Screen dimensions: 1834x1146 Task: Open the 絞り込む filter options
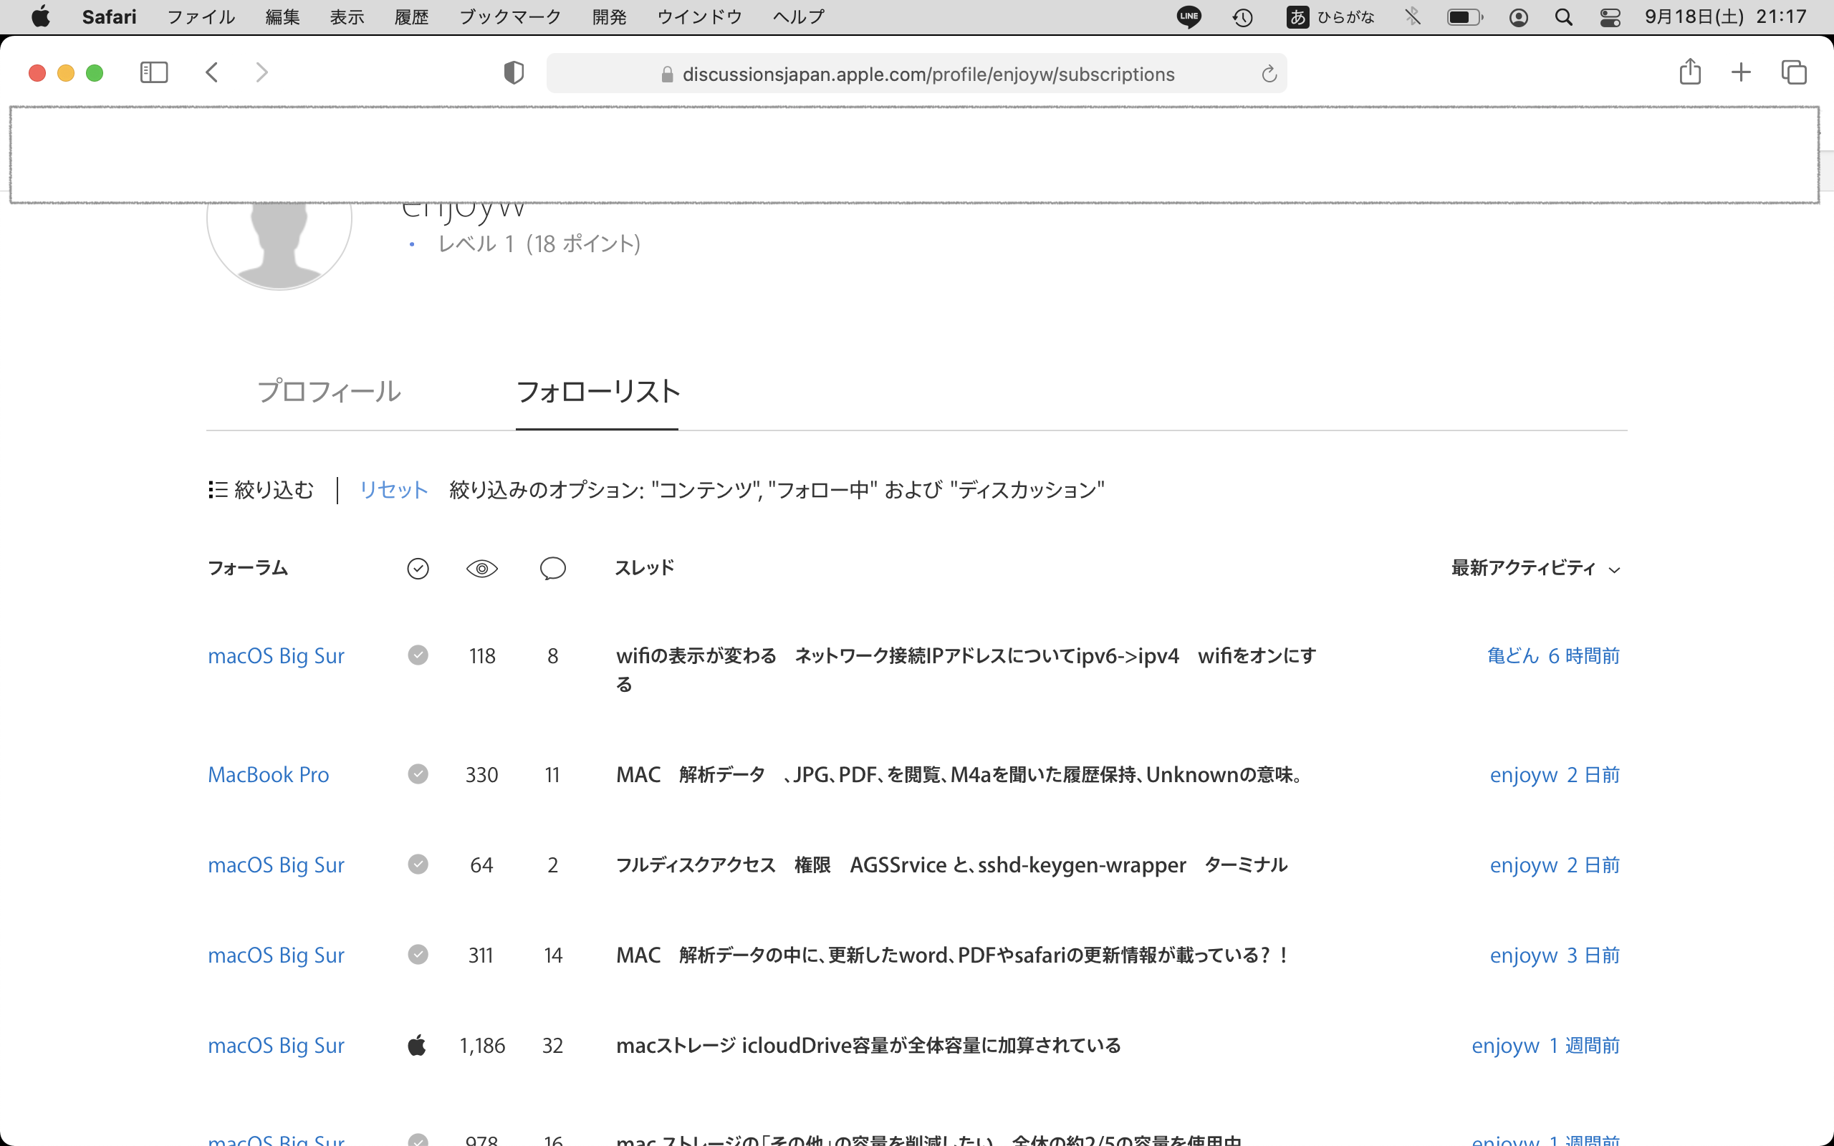[x=261, y=490]
